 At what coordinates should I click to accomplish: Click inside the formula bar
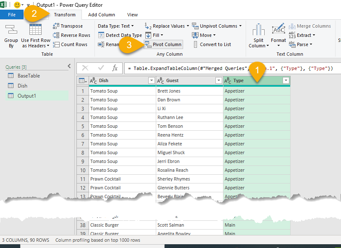[x=231, y=68]
